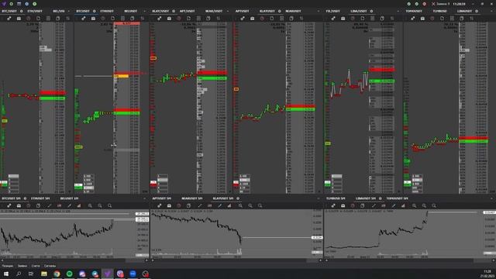Open briefcase icon in LINAUSDT 5M chart toolbar

pos(343,206)
